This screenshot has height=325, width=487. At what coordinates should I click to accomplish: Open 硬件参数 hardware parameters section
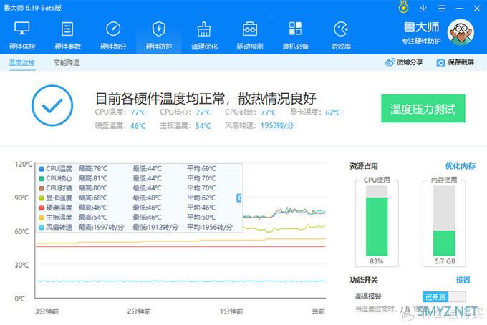pyautogui.click(x=67, y=36)
